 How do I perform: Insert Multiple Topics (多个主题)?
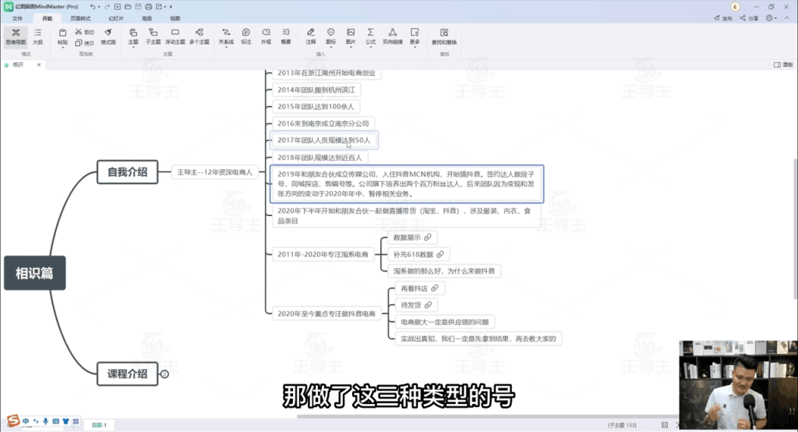coord(199,36)
